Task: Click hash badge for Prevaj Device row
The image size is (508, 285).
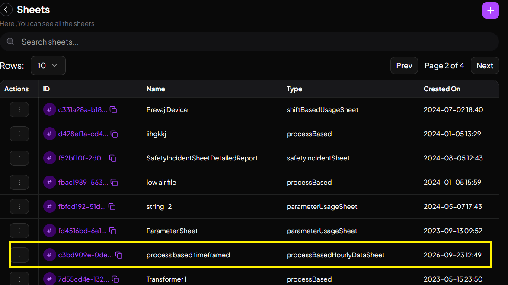Action: [50, 109]
